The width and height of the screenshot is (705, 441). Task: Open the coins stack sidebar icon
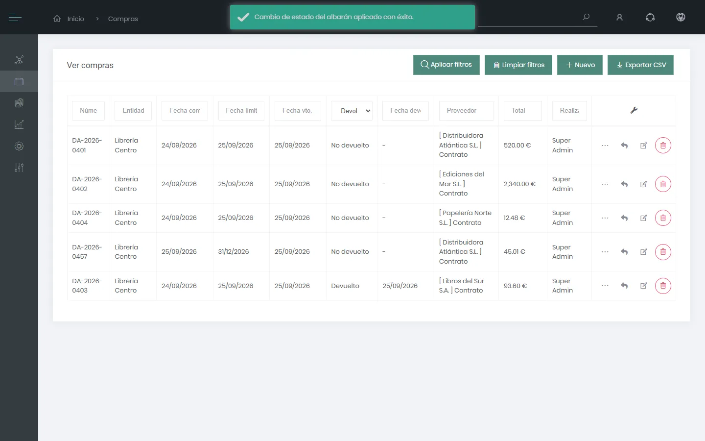point(19,103)
